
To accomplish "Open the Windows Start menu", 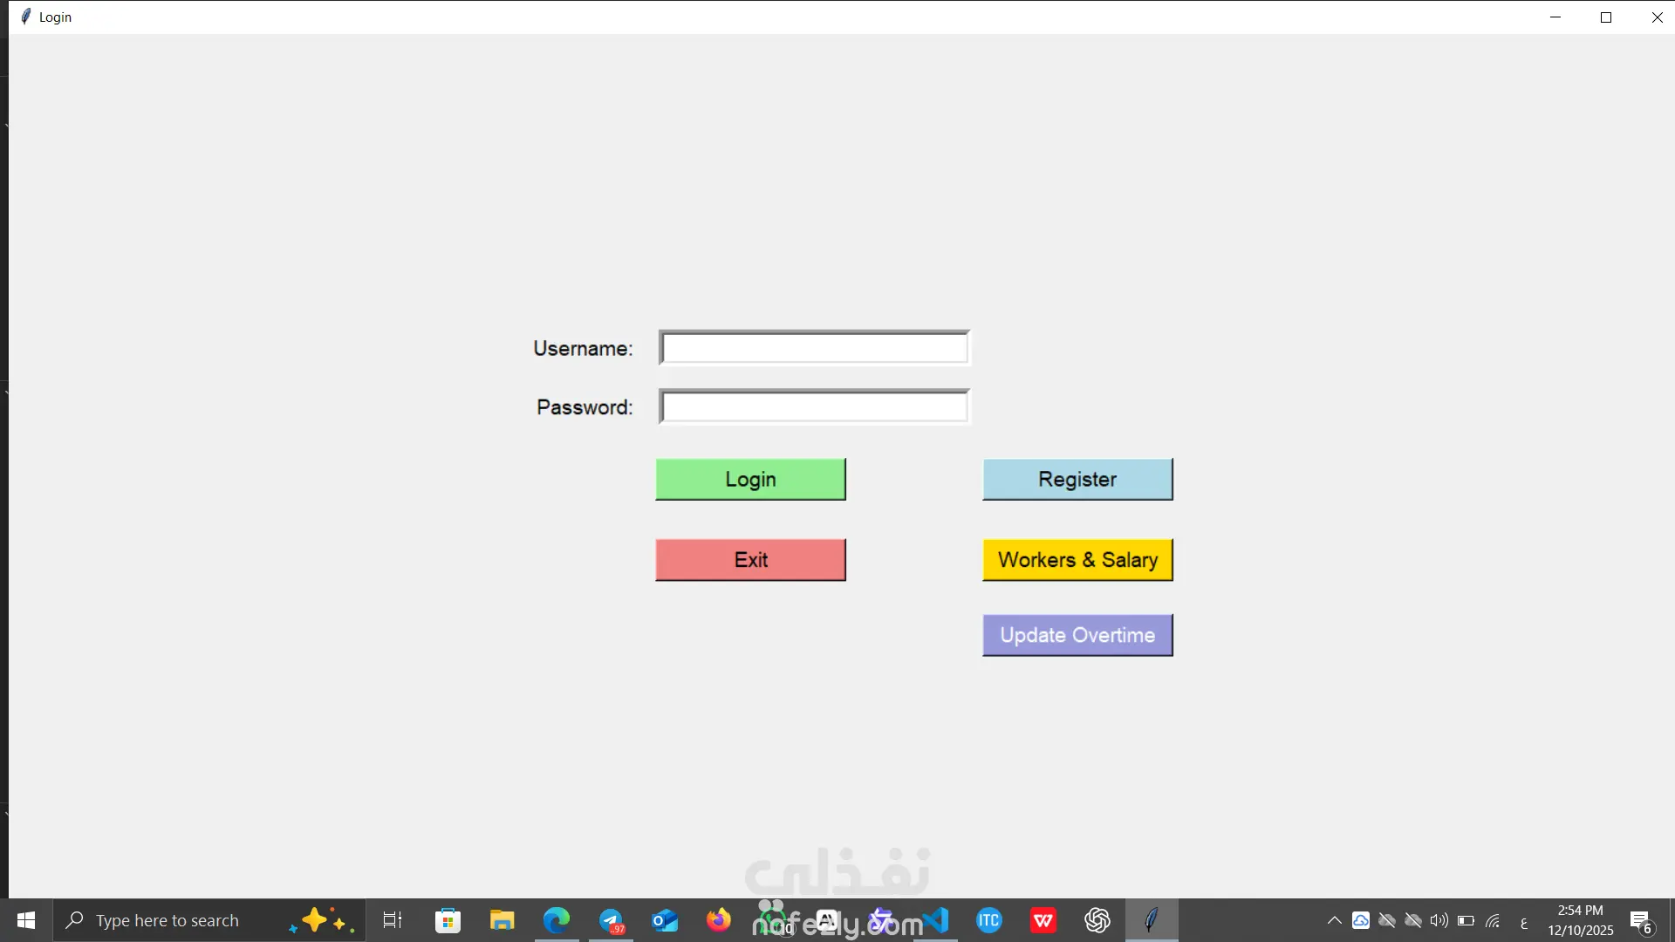I will [26, 920].
